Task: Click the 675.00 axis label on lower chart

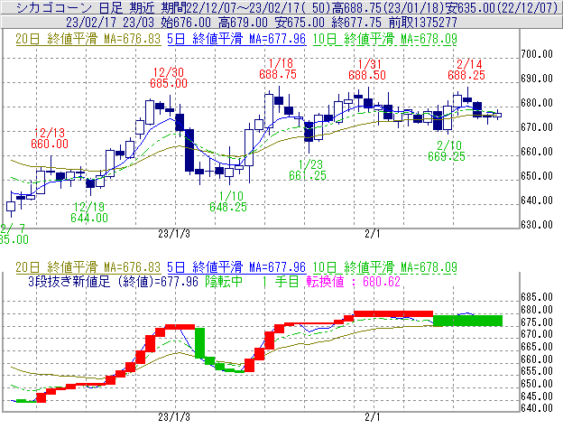Action: (537, 322)
